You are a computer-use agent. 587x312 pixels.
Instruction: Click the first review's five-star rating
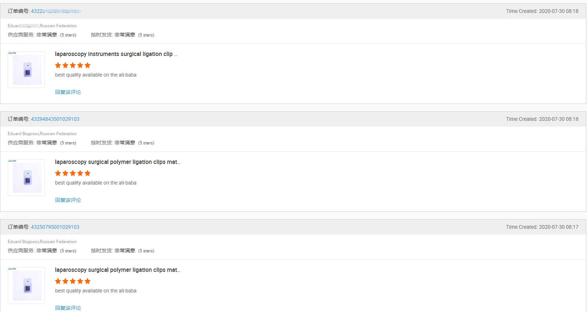[x=73, y=65]
